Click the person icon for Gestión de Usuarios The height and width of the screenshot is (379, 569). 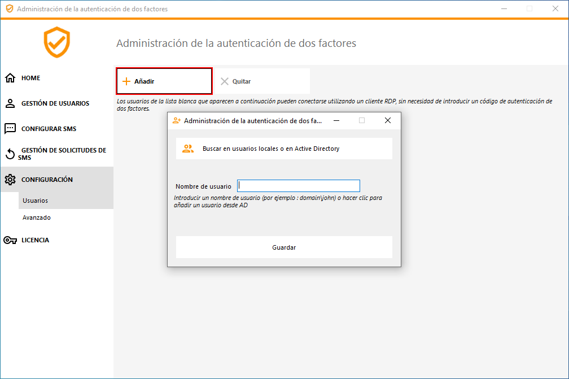(10, 103)
